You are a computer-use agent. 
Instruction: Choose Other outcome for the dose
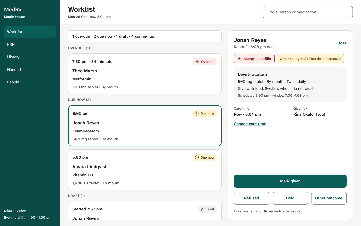(329, 198)
